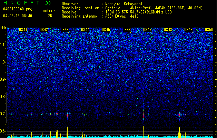Click the 0841 time marker
The width and height of the screenshot is (217, 138).
point(23,30)
